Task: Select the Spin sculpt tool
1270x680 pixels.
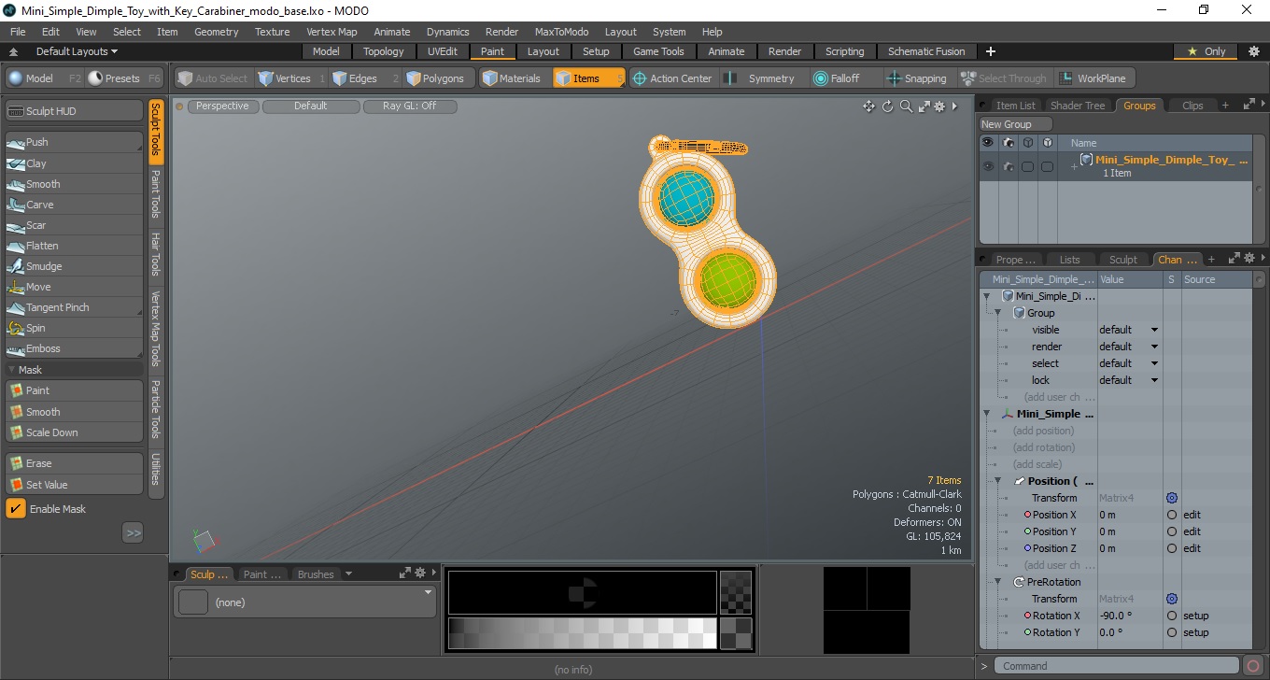Action: point(75,328)
